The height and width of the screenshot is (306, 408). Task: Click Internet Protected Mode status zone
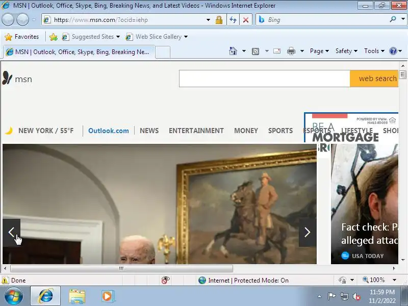pos(244,280)
